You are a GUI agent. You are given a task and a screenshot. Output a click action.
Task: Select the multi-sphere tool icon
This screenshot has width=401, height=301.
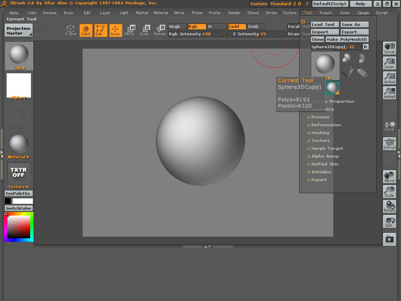[x=347, y=58]
